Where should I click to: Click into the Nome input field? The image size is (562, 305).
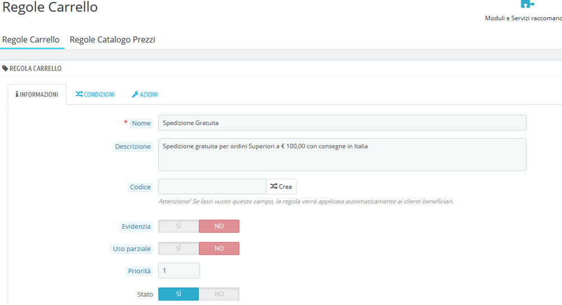click(x=342, y=123)
